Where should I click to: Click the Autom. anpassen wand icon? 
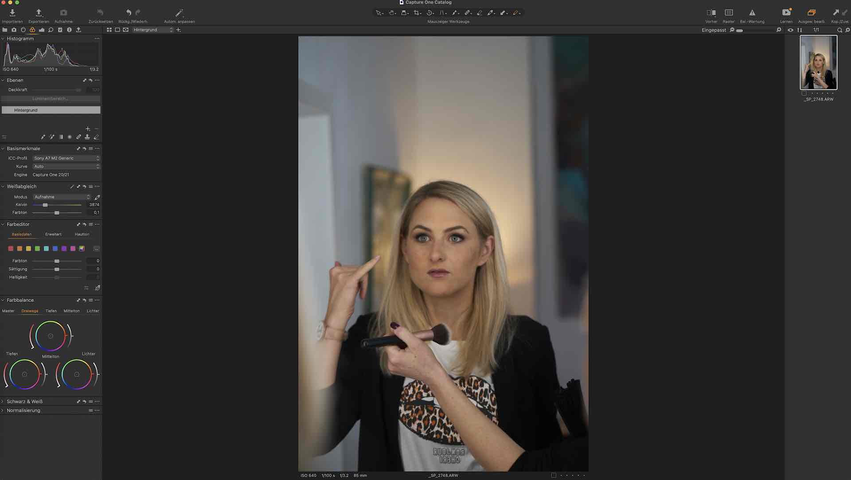[x=179, y=13]
